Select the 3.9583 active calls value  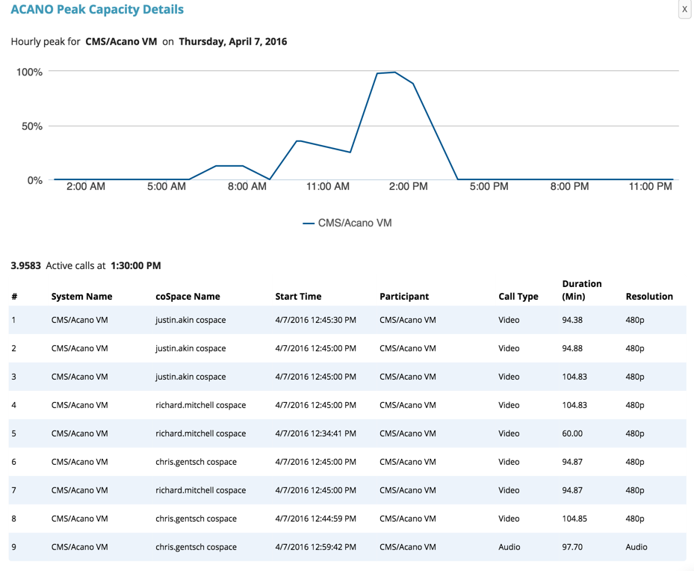click(x=25, y=265)
